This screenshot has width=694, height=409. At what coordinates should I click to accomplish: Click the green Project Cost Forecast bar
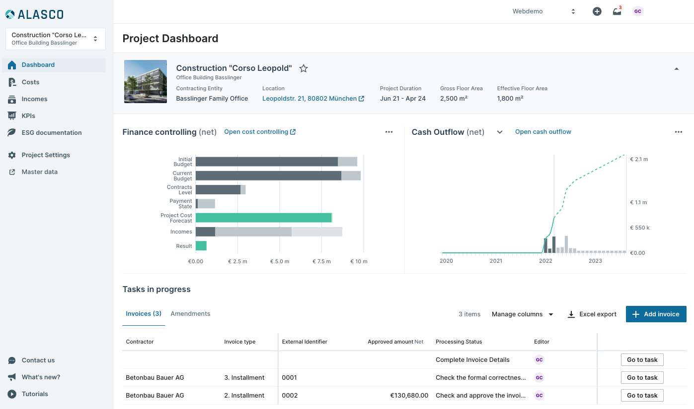pos(263,218)
